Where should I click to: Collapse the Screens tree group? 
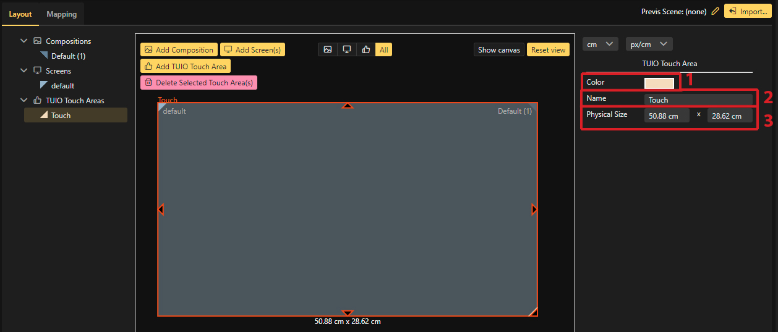point(24,70)
